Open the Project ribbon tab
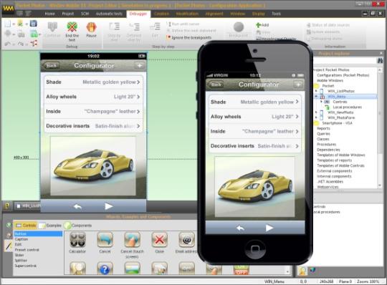The height and width of the screenshot is (285, 387). coord(68,14)
